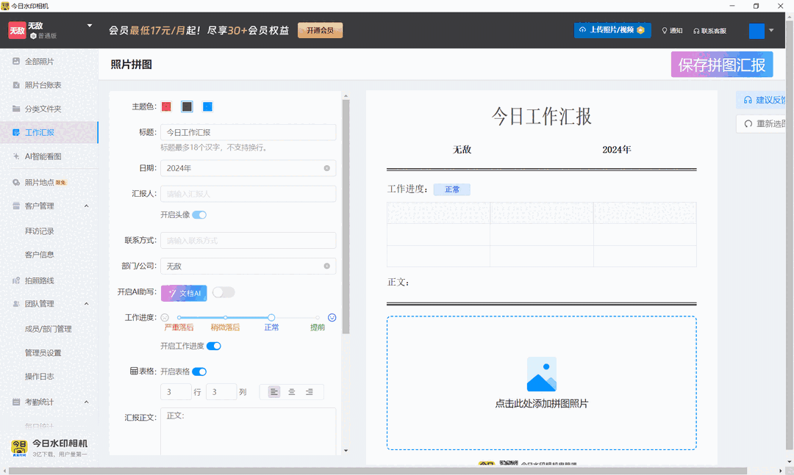794x475 pixels.
Task: Enable the 文档AI writing assistant switch
Action: (x=223, y=292)
